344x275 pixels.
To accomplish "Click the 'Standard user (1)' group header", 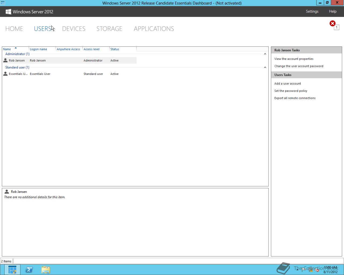I will pos(17,67).
